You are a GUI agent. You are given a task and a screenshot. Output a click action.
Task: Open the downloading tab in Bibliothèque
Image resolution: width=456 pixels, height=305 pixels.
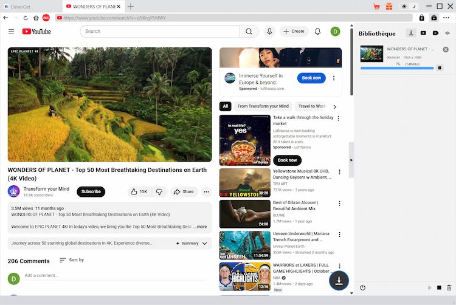(x=411, y=33)
